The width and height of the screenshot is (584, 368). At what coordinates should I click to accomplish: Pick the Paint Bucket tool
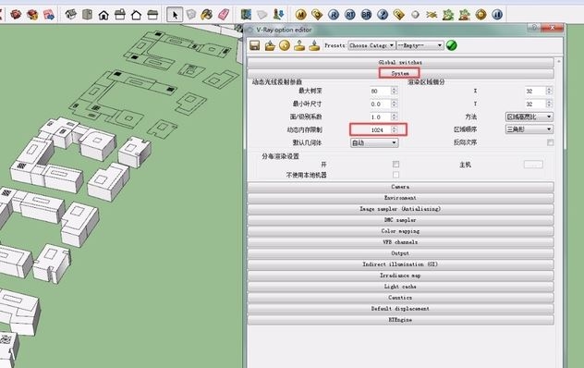[x=207, y=15]
